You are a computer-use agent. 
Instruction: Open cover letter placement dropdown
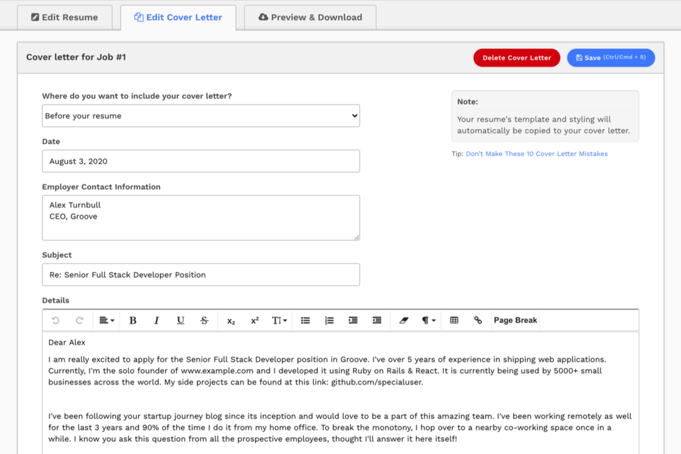click(201, 116)
